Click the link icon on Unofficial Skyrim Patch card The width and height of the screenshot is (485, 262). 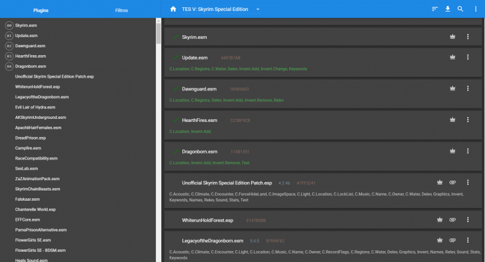click(x=452, y=182)
